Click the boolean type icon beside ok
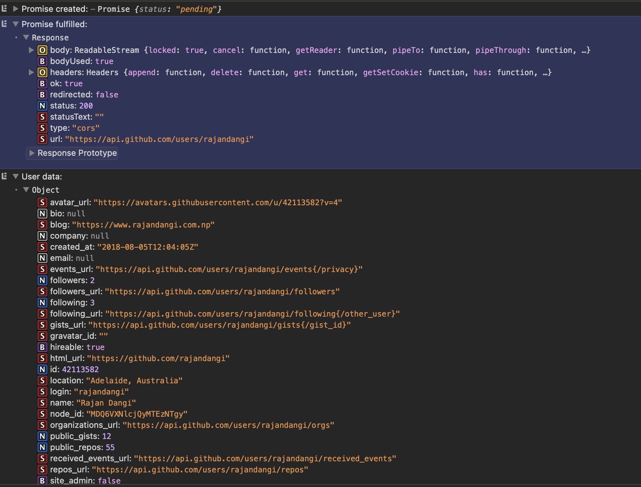Viewport: 641px width, 487px height. pyautogui.click(x=42, y=83)
